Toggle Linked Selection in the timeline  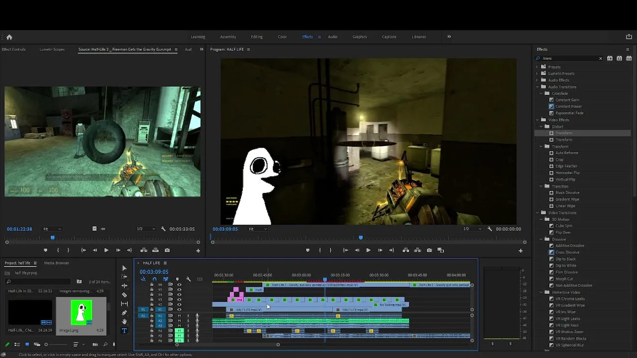coord(166,279)
